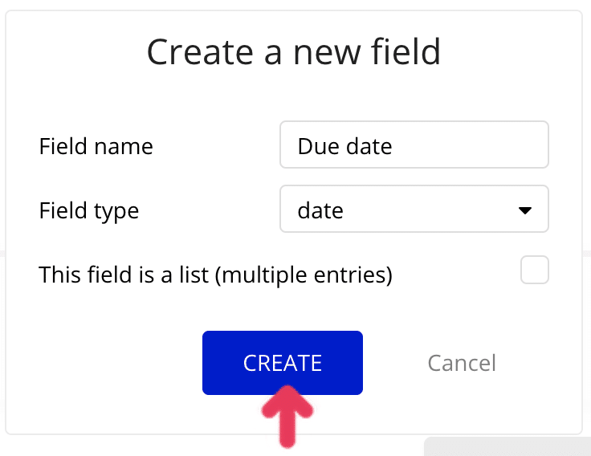Click the black dropdown arrow beside date
The width and height of the screenshot is (591, 456).
pos(525,210)
